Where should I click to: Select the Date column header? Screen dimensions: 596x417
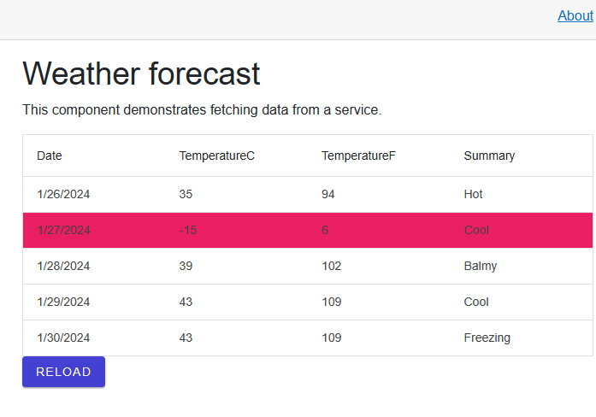[x=50, y=156]
